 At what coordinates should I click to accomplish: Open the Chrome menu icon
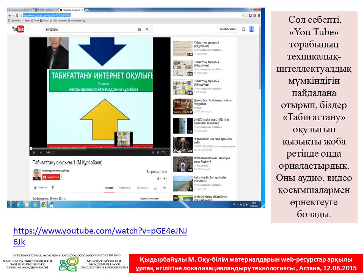259,16
